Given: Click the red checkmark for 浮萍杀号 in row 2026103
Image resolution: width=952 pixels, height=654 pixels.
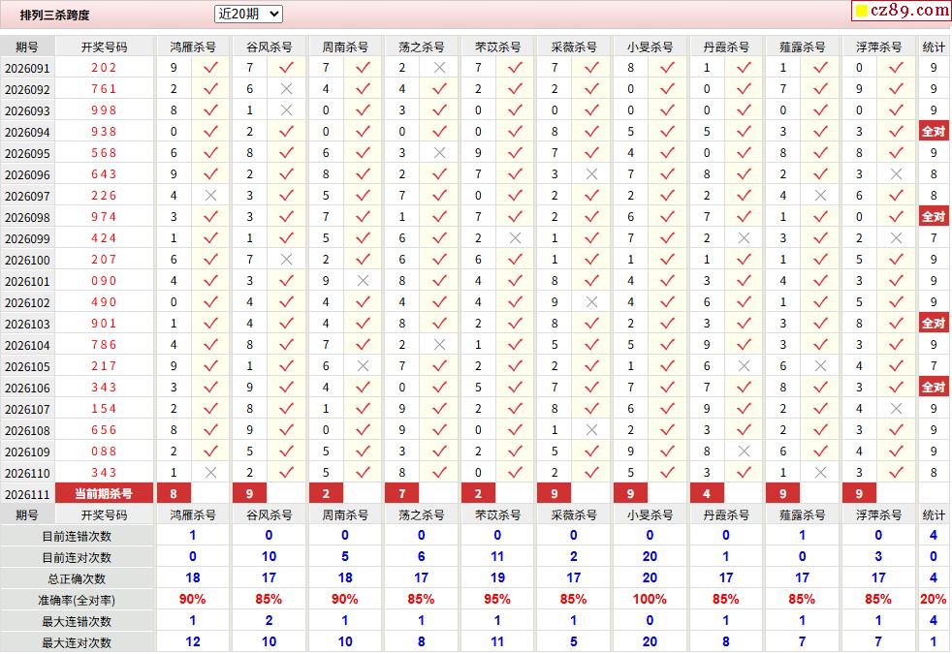Looking at the screenshot, I should tap(896, 323).
